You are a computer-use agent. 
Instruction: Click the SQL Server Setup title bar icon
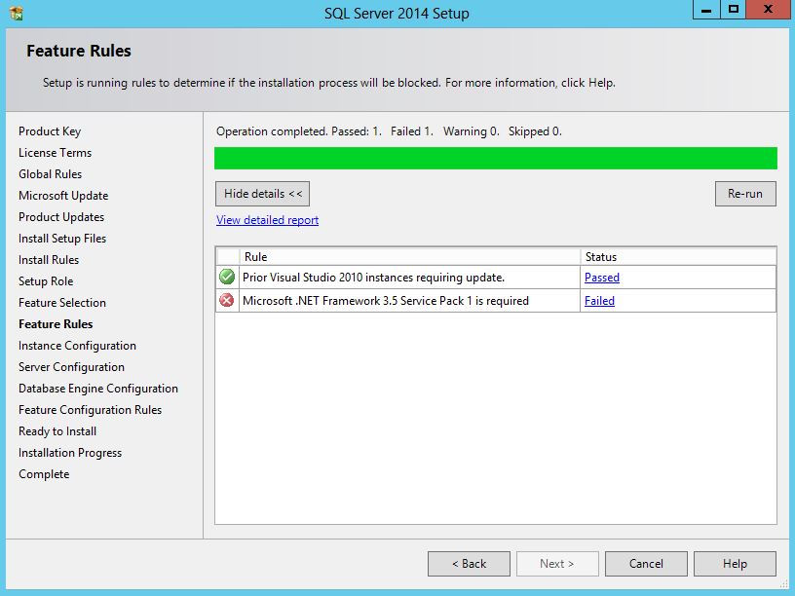15,14
